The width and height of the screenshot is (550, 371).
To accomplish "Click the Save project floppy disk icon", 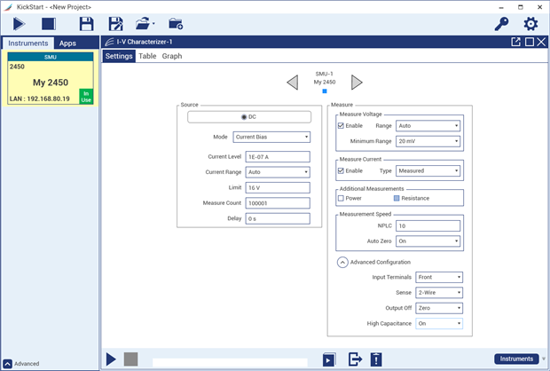I will (x=86, y=24).
